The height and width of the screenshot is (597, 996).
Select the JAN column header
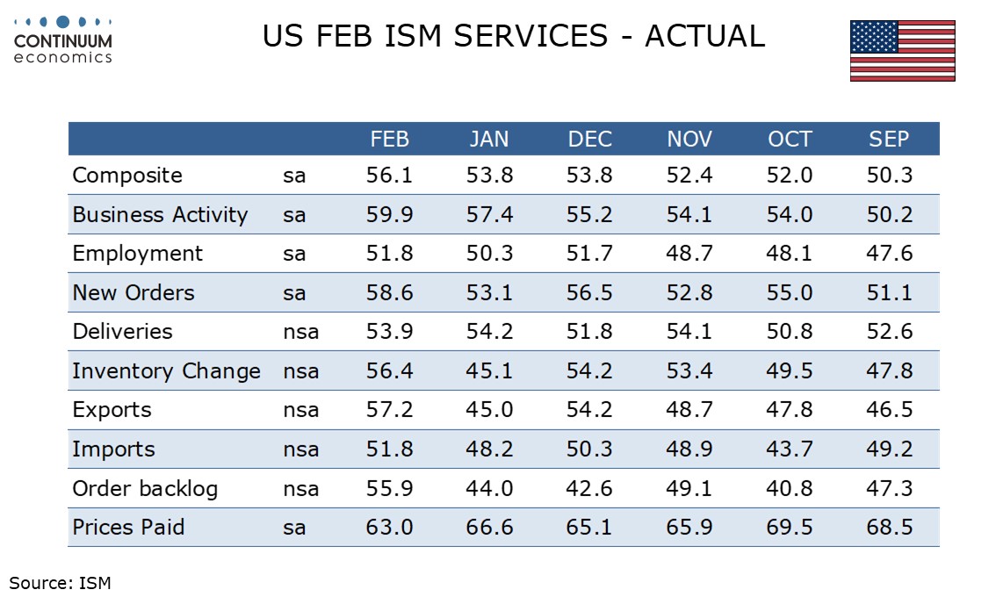pos(489,140)
